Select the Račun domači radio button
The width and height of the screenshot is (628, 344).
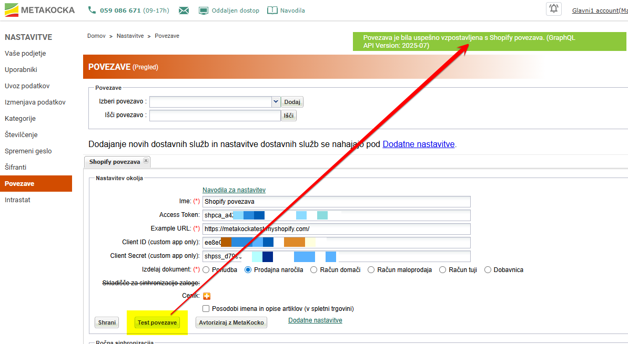point(314,270)
